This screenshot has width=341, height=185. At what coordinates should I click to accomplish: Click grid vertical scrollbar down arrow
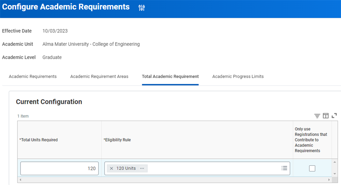pos(335,174)
